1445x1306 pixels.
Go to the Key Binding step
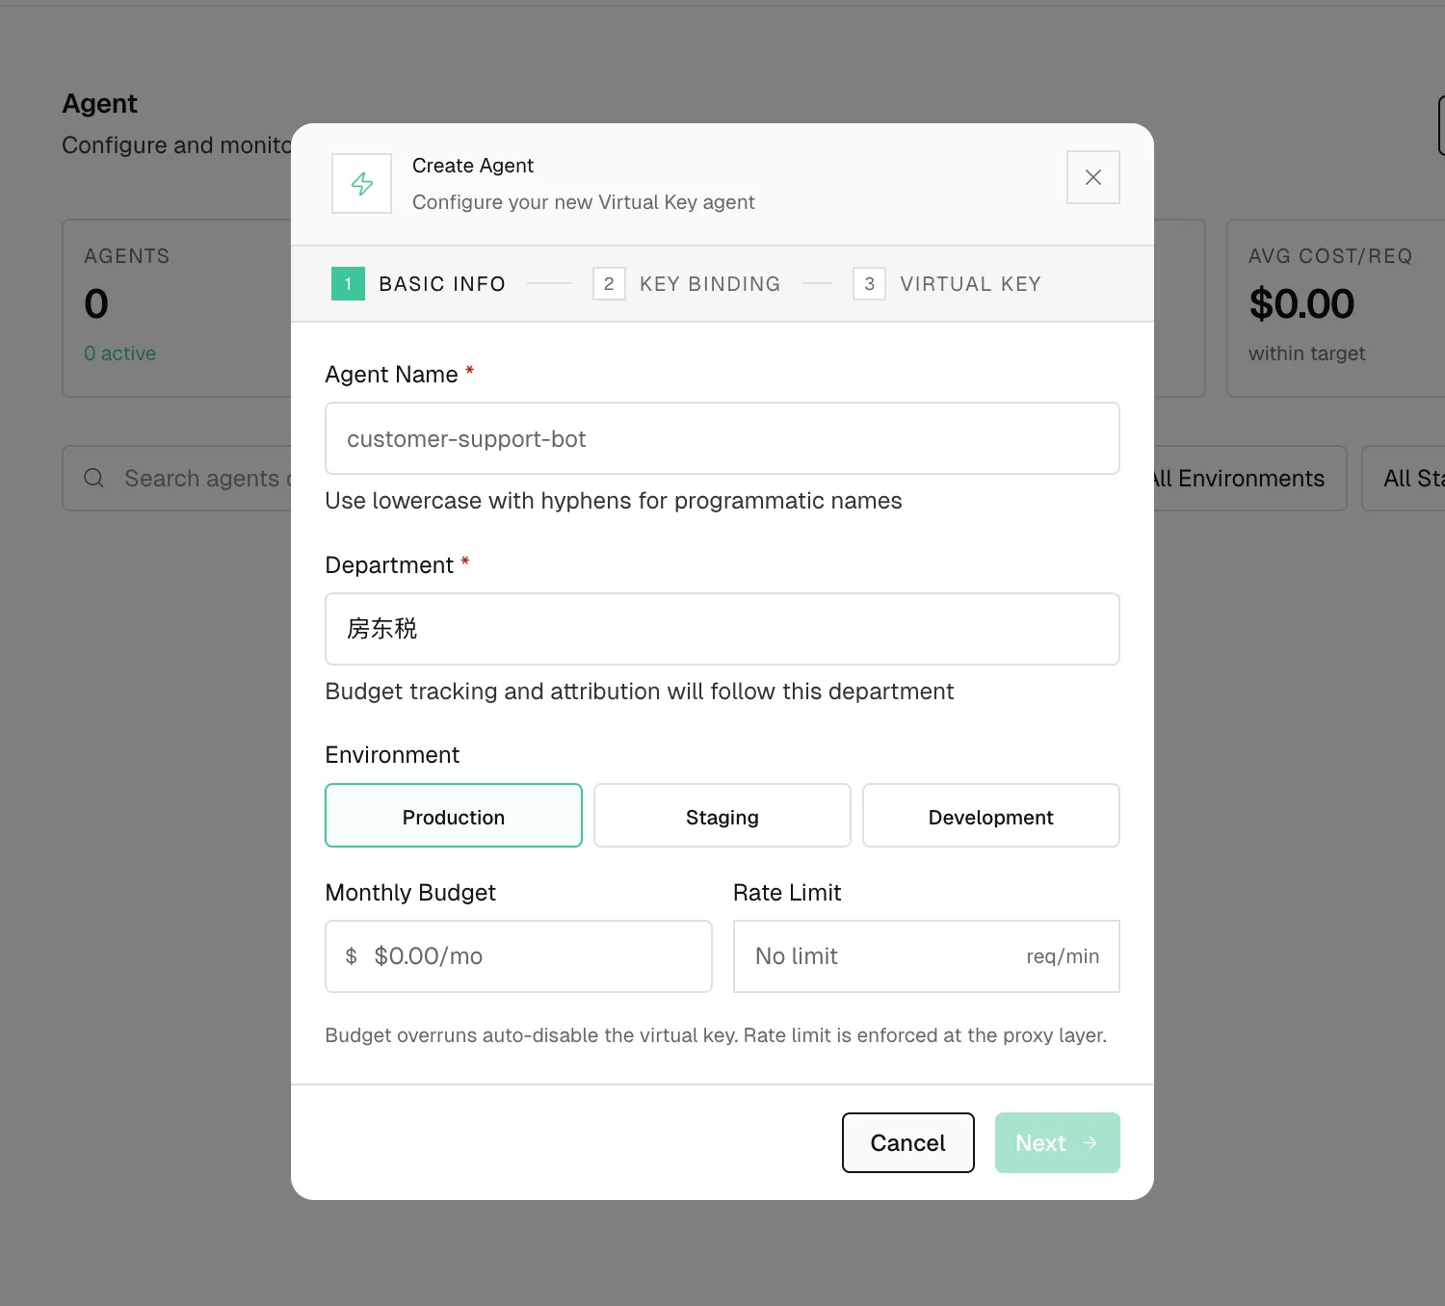tap(687, 284)
